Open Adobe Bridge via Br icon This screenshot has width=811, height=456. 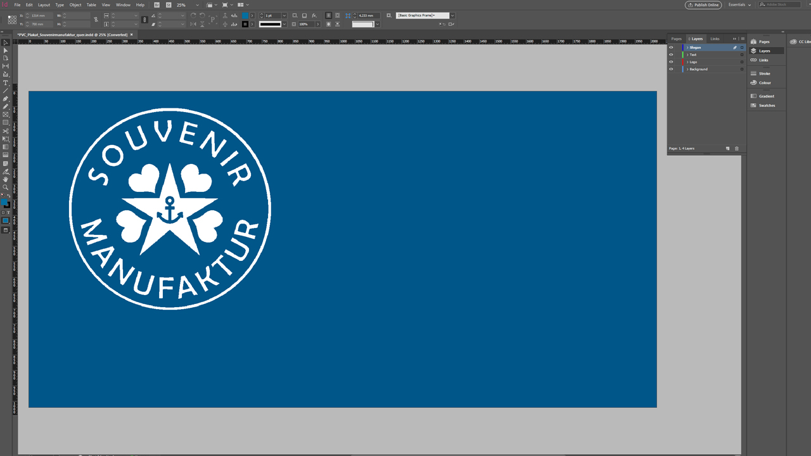pos(156,5)
